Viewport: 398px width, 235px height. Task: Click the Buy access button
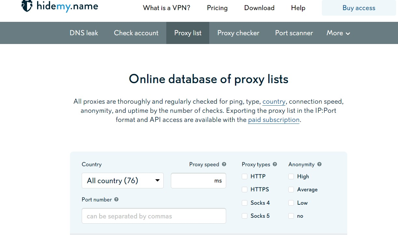point(359,8)
